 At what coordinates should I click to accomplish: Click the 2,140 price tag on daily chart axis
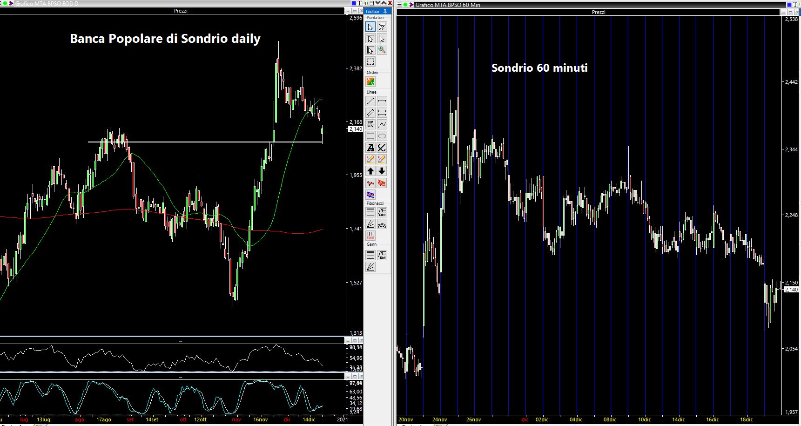click(x=356, y=129)
